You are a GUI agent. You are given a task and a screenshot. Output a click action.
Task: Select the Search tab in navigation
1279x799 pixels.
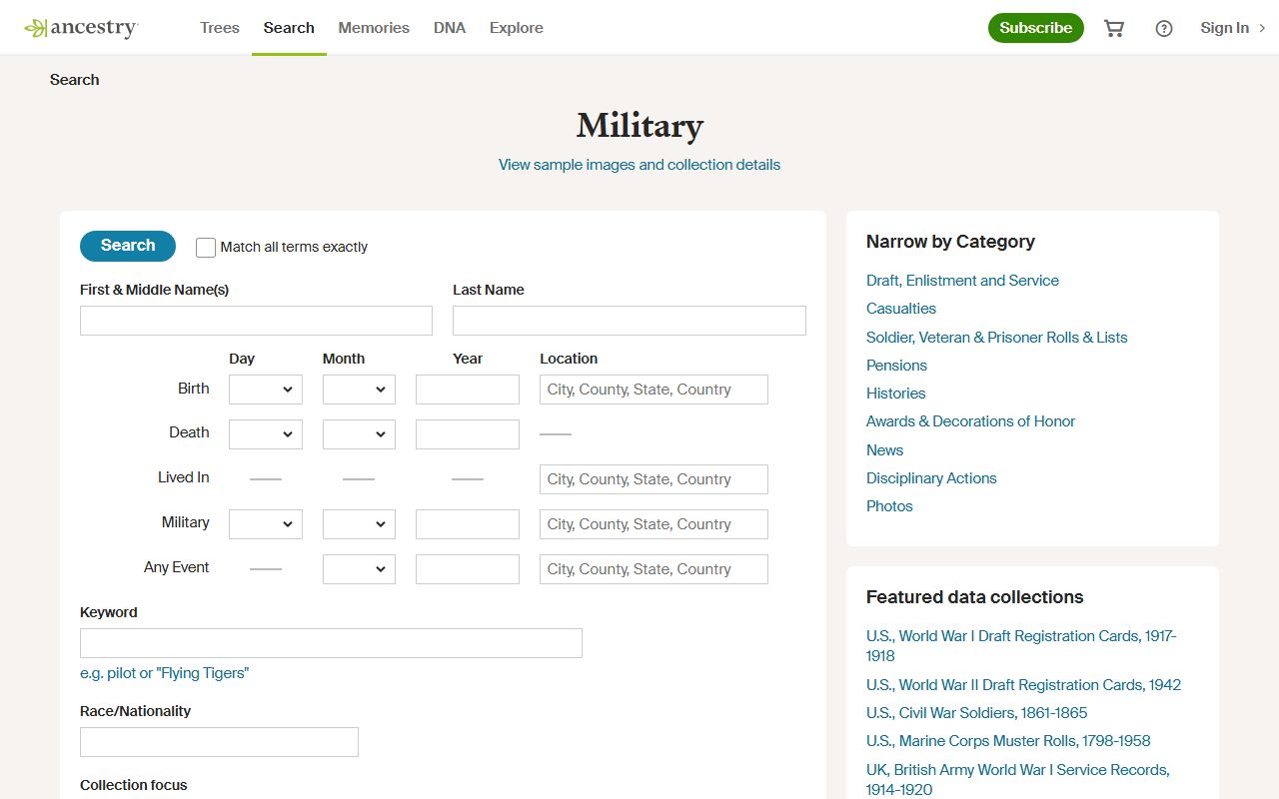click(x=289, y=28)
